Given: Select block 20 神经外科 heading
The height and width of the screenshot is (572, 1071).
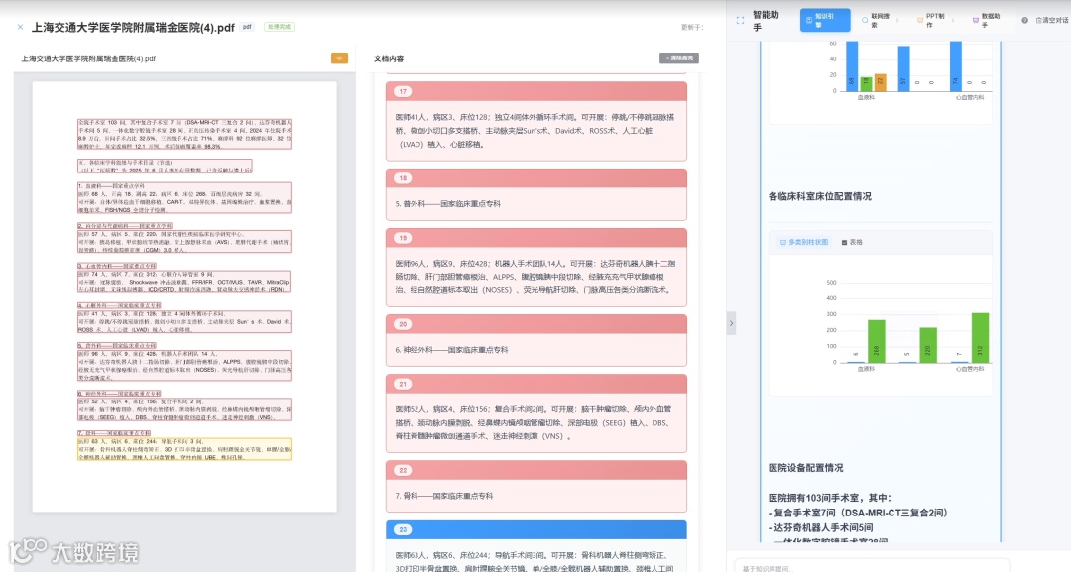Looking at the screenshot, I should click(536, 341).
